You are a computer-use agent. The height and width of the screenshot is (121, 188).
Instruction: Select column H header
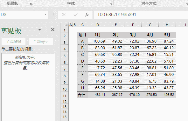pyautogui.click(x=167, y=25)
